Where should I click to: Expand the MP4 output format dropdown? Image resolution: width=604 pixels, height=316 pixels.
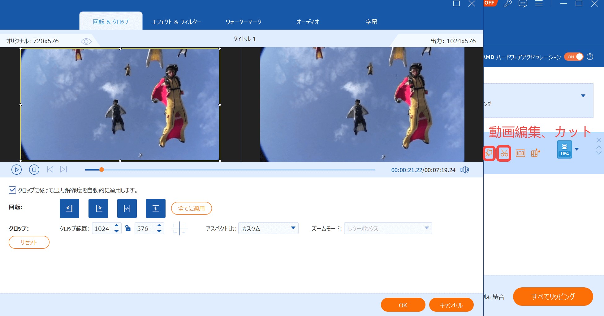coord(576,149)
